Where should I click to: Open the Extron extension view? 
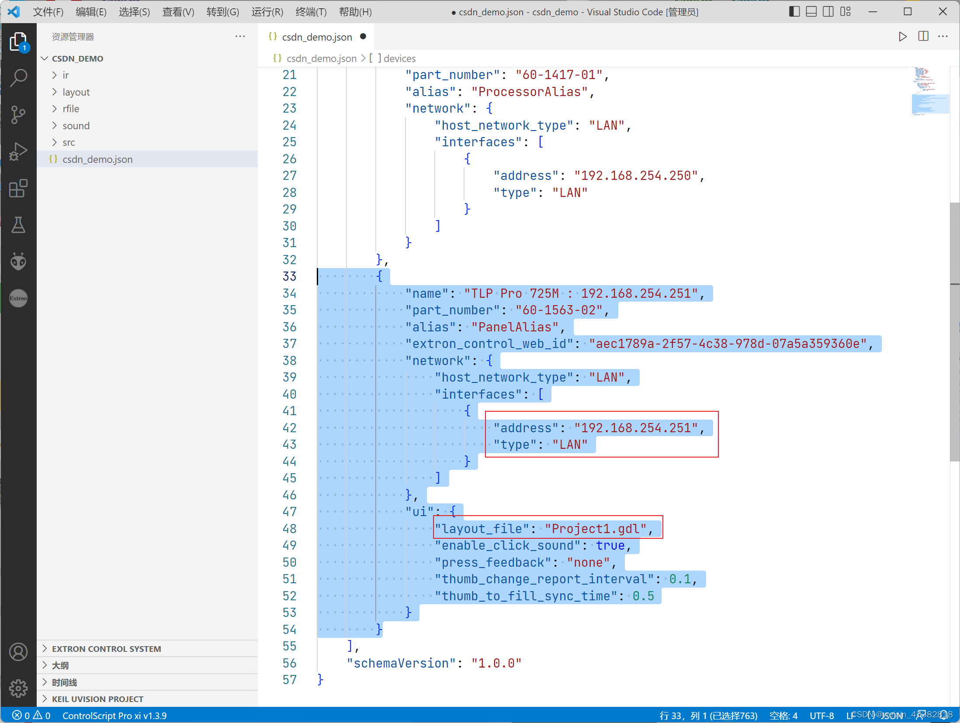[18, 298]
